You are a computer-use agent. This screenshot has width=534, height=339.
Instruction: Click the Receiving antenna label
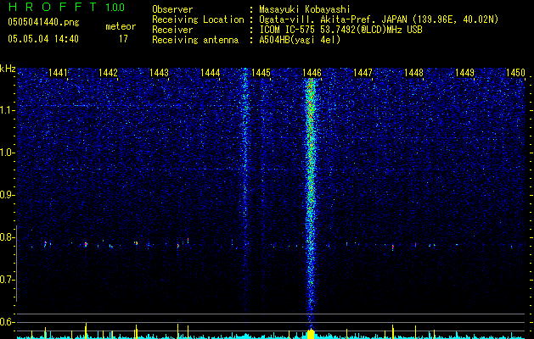point(195,40)
